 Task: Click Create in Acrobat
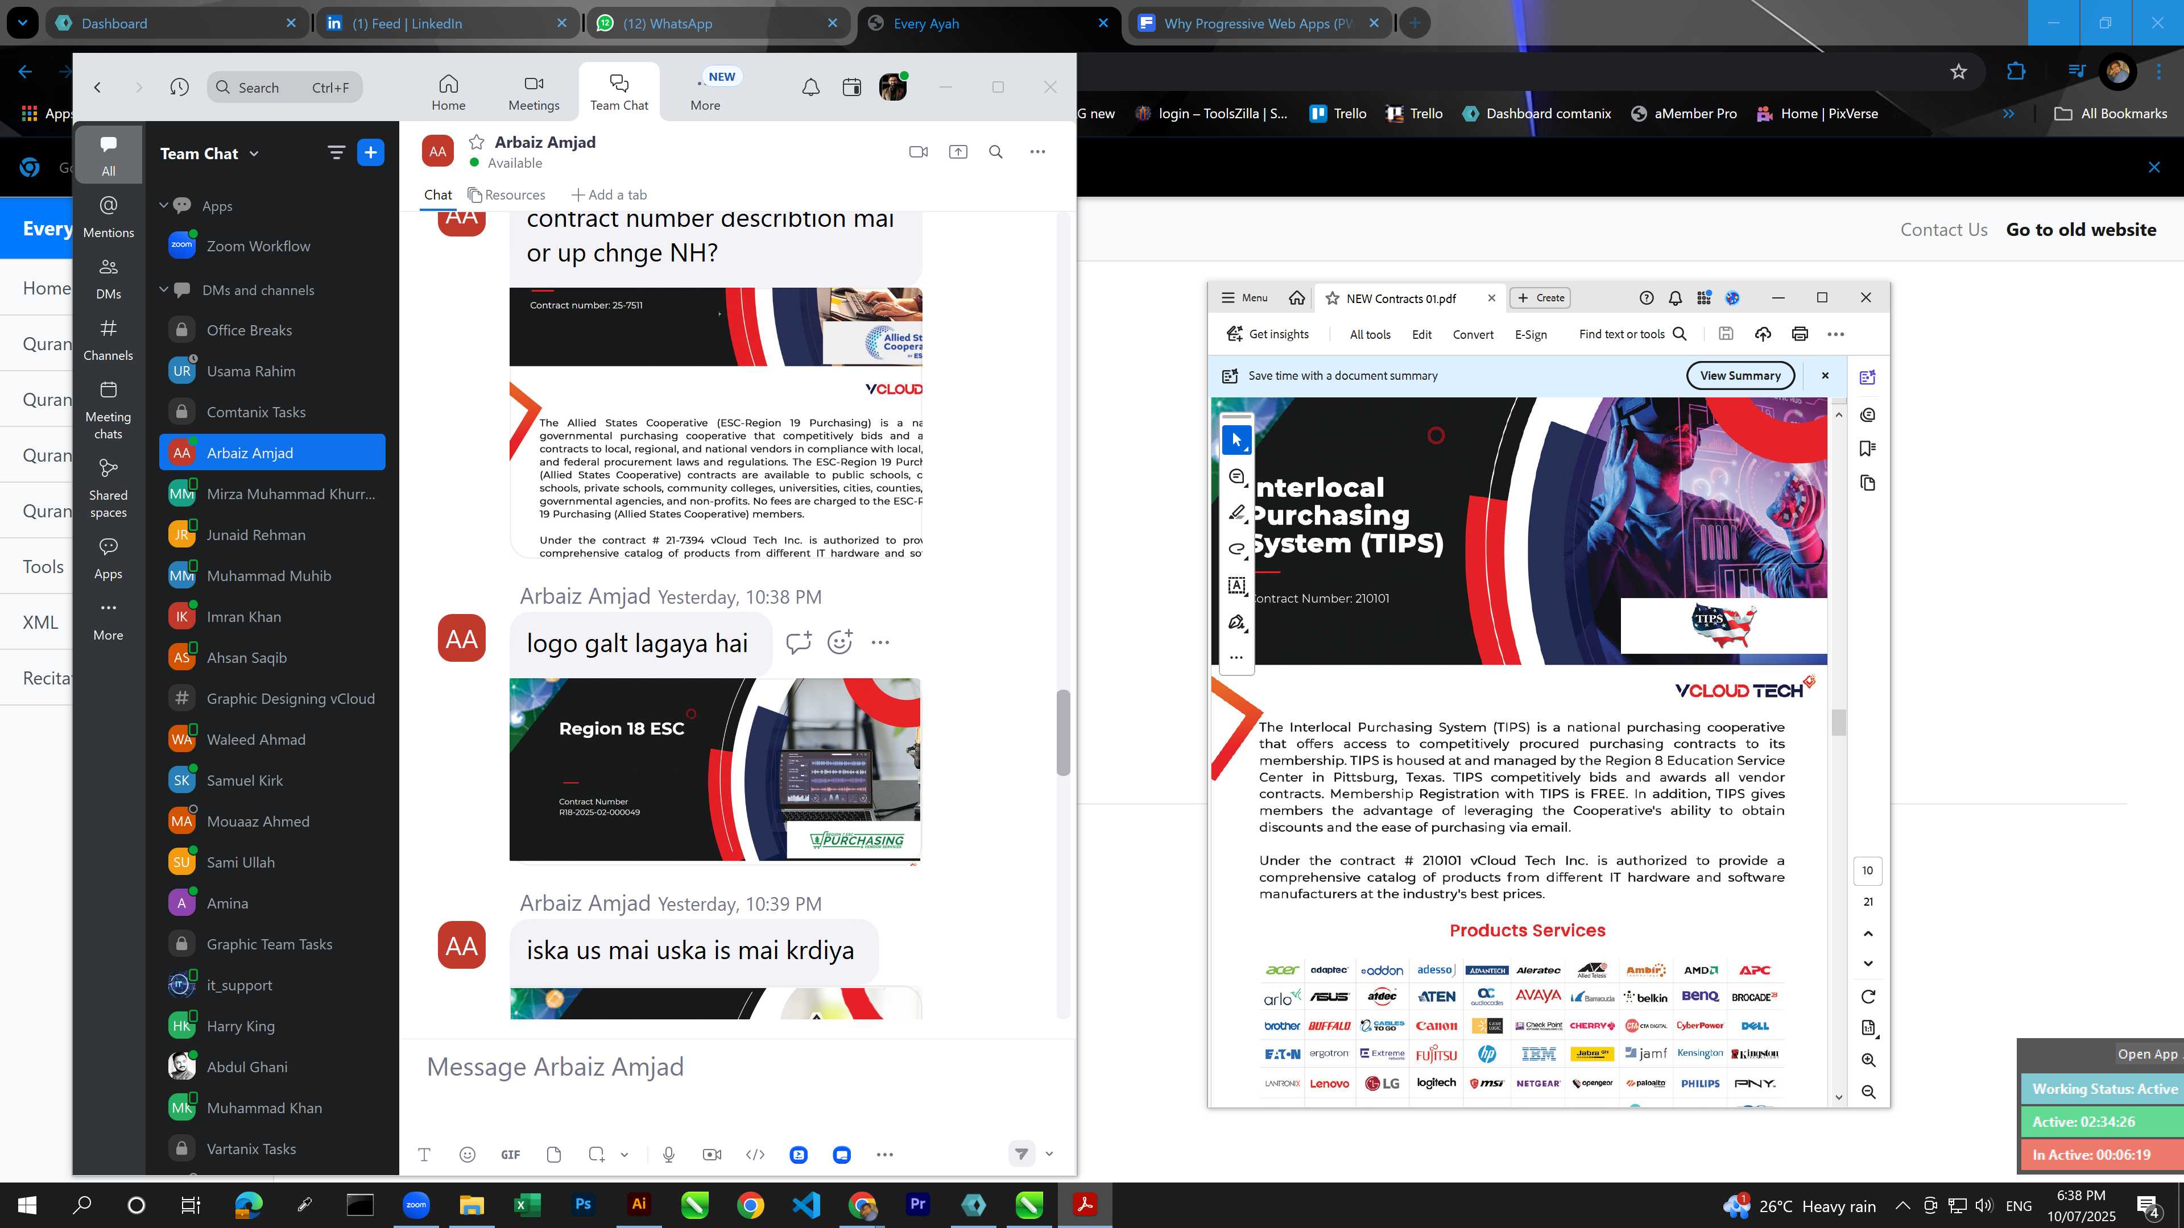1541,297
